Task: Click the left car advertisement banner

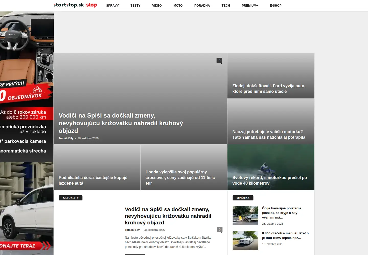Action: 27,133
